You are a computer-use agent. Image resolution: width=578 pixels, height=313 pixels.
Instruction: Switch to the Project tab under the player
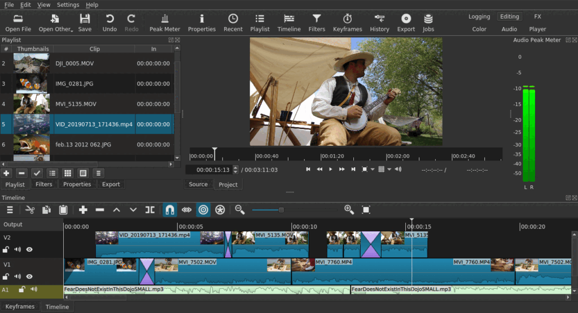click(x=228, y=185)
